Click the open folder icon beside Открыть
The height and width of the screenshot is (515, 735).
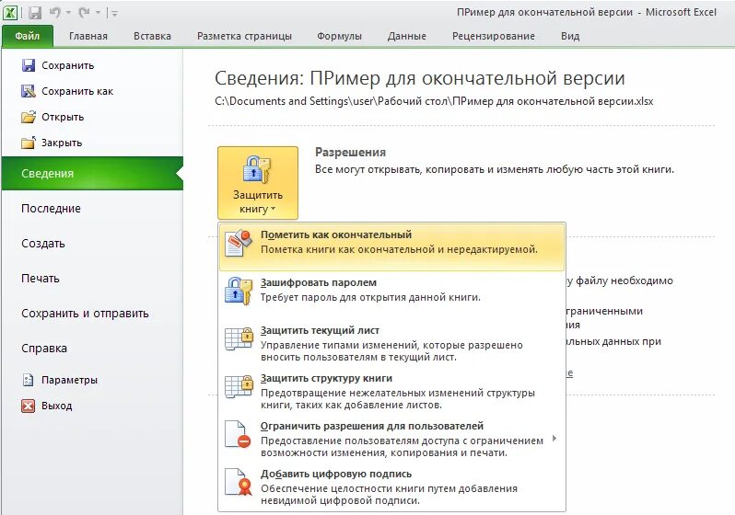(x=29, y=117)
